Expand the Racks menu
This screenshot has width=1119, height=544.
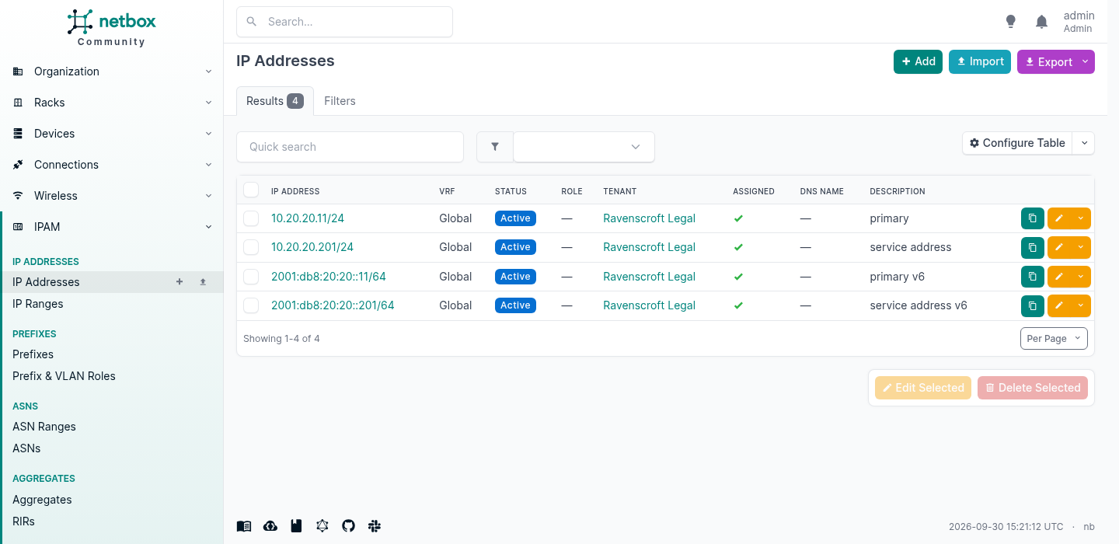[112, 103]
